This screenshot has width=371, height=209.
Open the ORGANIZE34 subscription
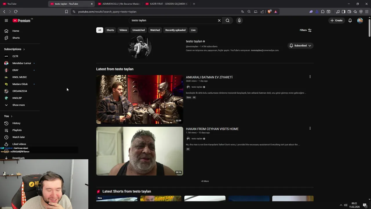[20, 91]
